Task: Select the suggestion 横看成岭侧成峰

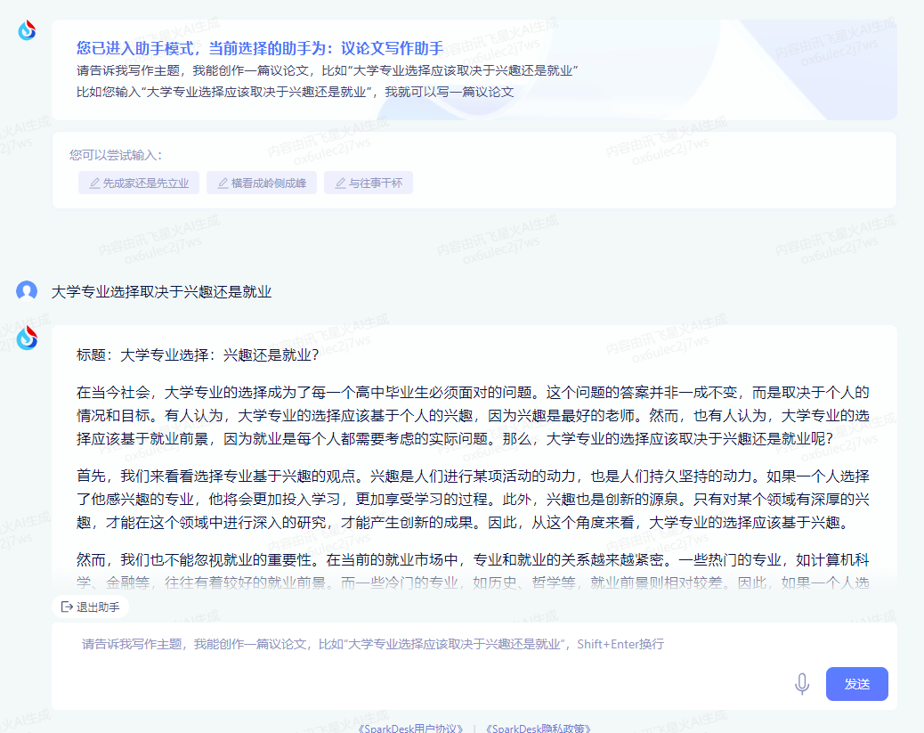Action: coord(261,183)
